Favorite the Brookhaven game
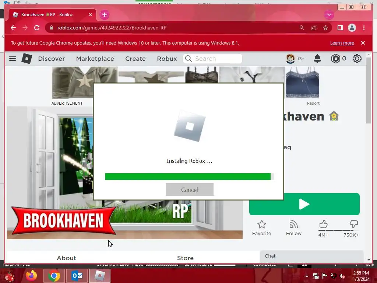 tap(262, 228)
